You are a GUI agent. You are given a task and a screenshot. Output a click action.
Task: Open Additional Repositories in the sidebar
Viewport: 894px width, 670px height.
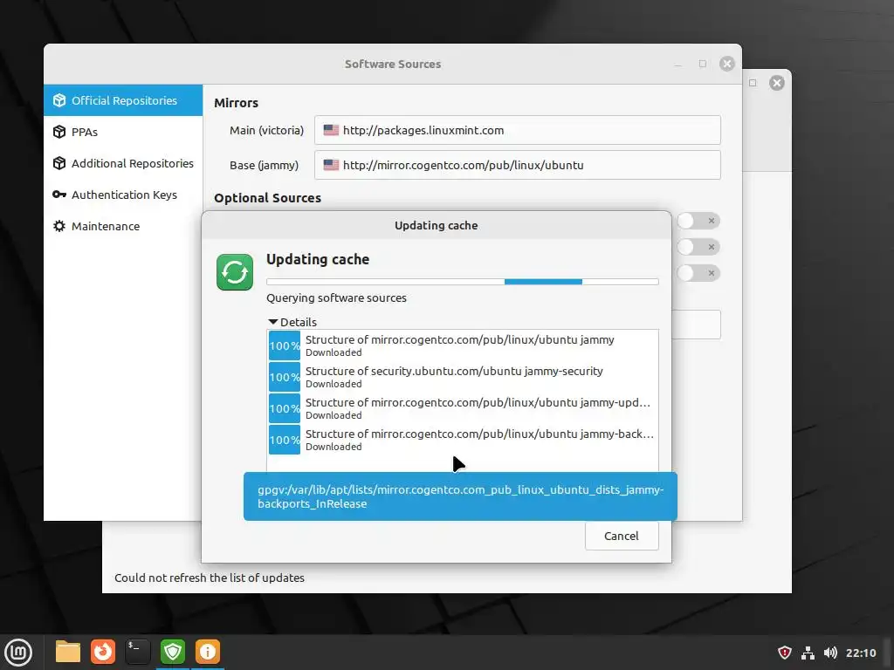click(x=123, y=163)
